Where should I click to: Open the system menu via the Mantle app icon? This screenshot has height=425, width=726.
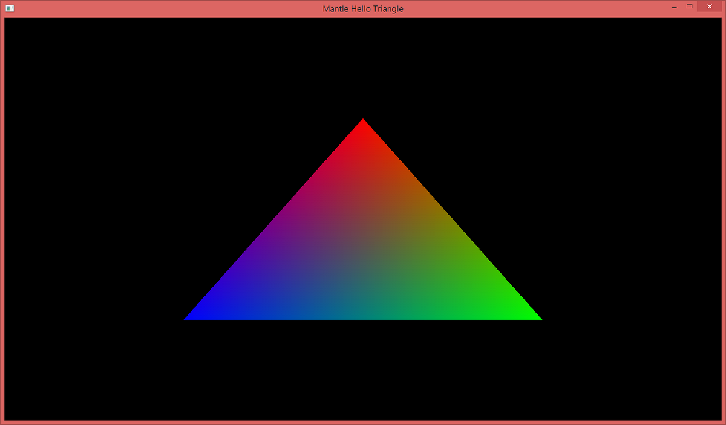pos(9,8)
